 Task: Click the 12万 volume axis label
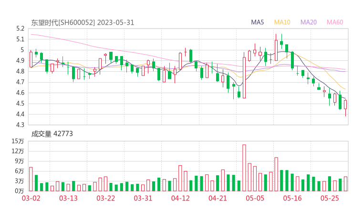coord(18,151)
